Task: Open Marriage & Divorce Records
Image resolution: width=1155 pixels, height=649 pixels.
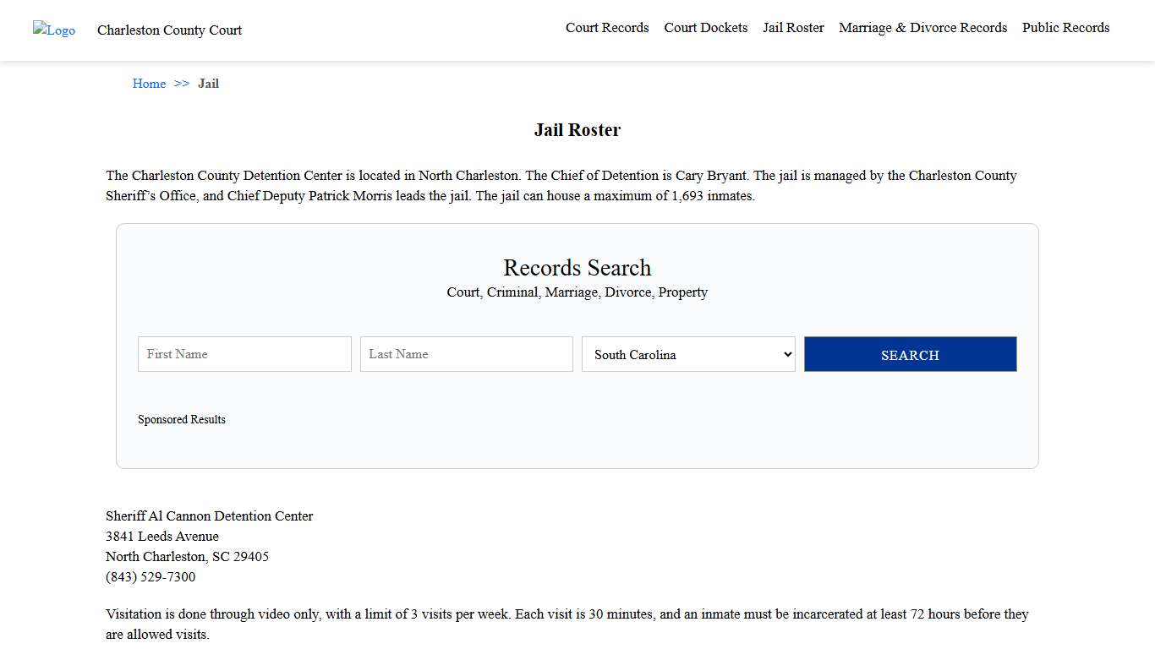Action: (x=922, y=27)
